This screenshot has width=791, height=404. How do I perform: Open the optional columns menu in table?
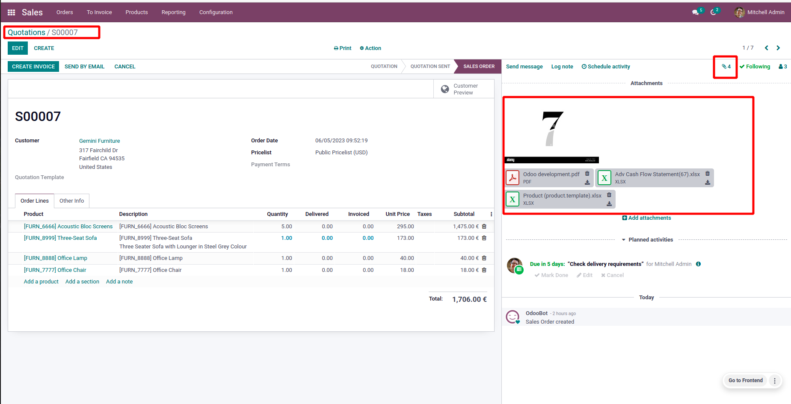point(491,214)
